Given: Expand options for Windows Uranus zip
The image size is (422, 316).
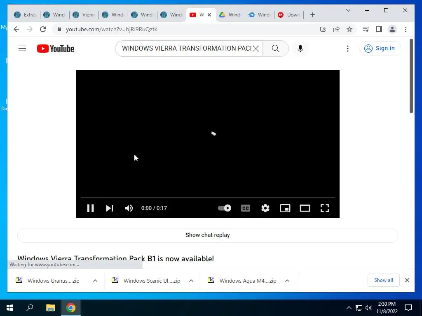Looking at the screenshot, I should [95, 281].
